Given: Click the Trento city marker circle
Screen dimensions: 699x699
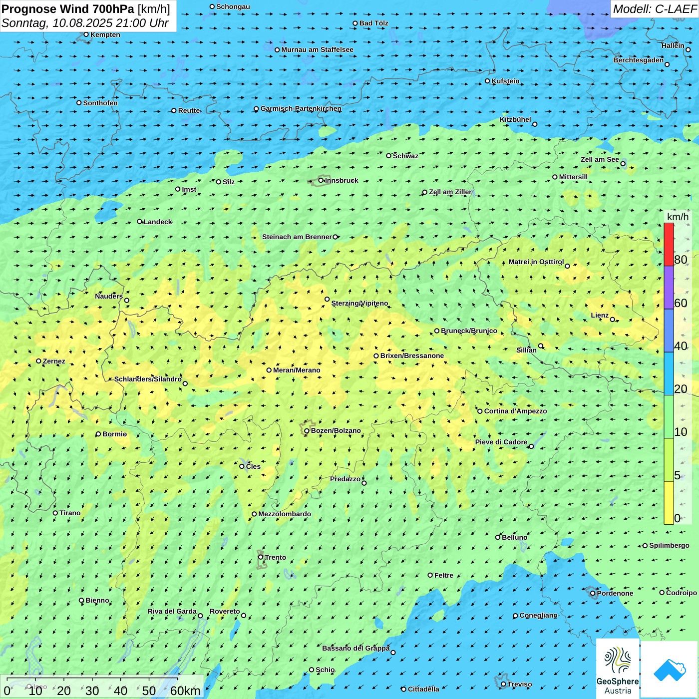Looking at the screenshot, I should click(261, 557).
